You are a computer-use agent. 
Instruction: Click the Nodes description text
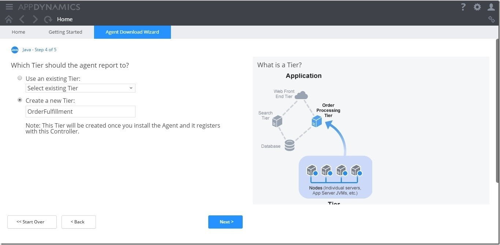(x=335, y=191)
